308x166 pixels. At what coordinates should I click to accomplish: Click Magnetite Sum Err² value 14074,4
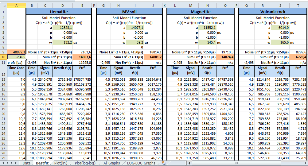[x=225, y=57]
